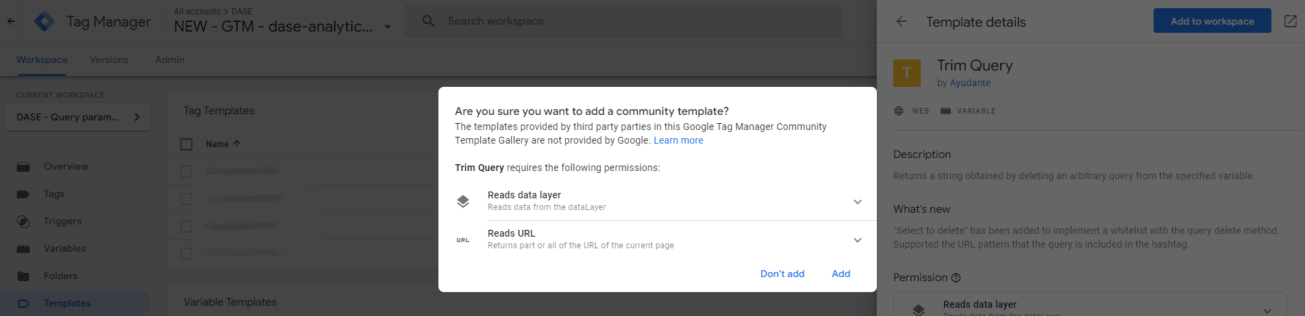Click the Permission help question icon
The width and height of the screenshot is (1305, 316).
tap(956, 278)
